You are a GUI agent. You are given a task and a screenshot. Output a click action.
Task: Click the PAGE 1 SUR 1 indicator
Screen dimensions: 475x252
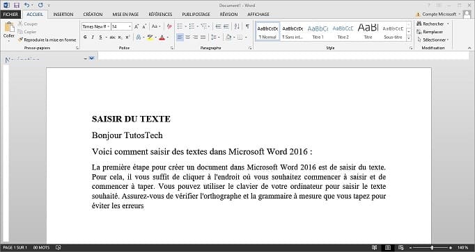(15, 247)
